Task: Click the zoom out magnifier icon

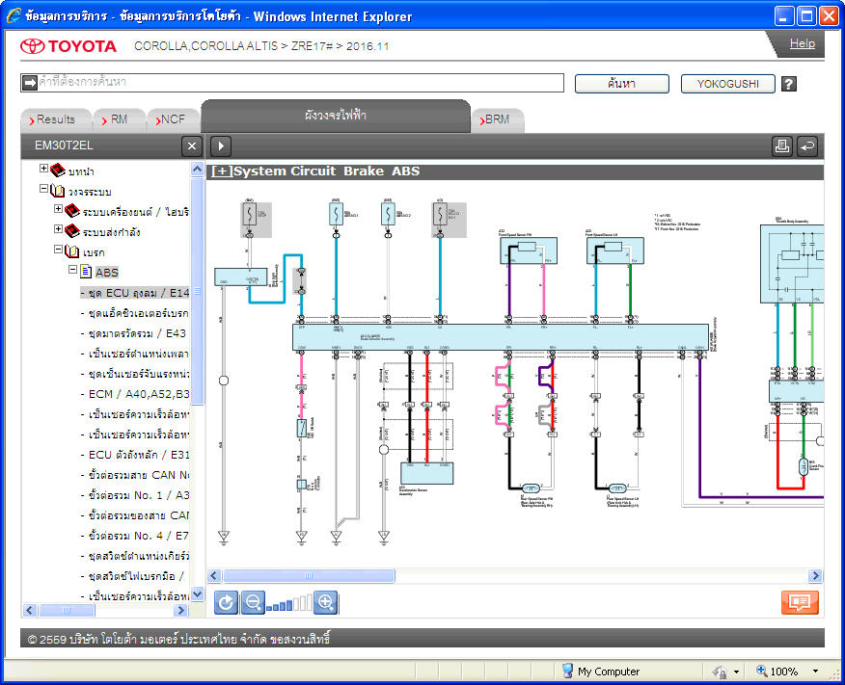Action: 253,602
